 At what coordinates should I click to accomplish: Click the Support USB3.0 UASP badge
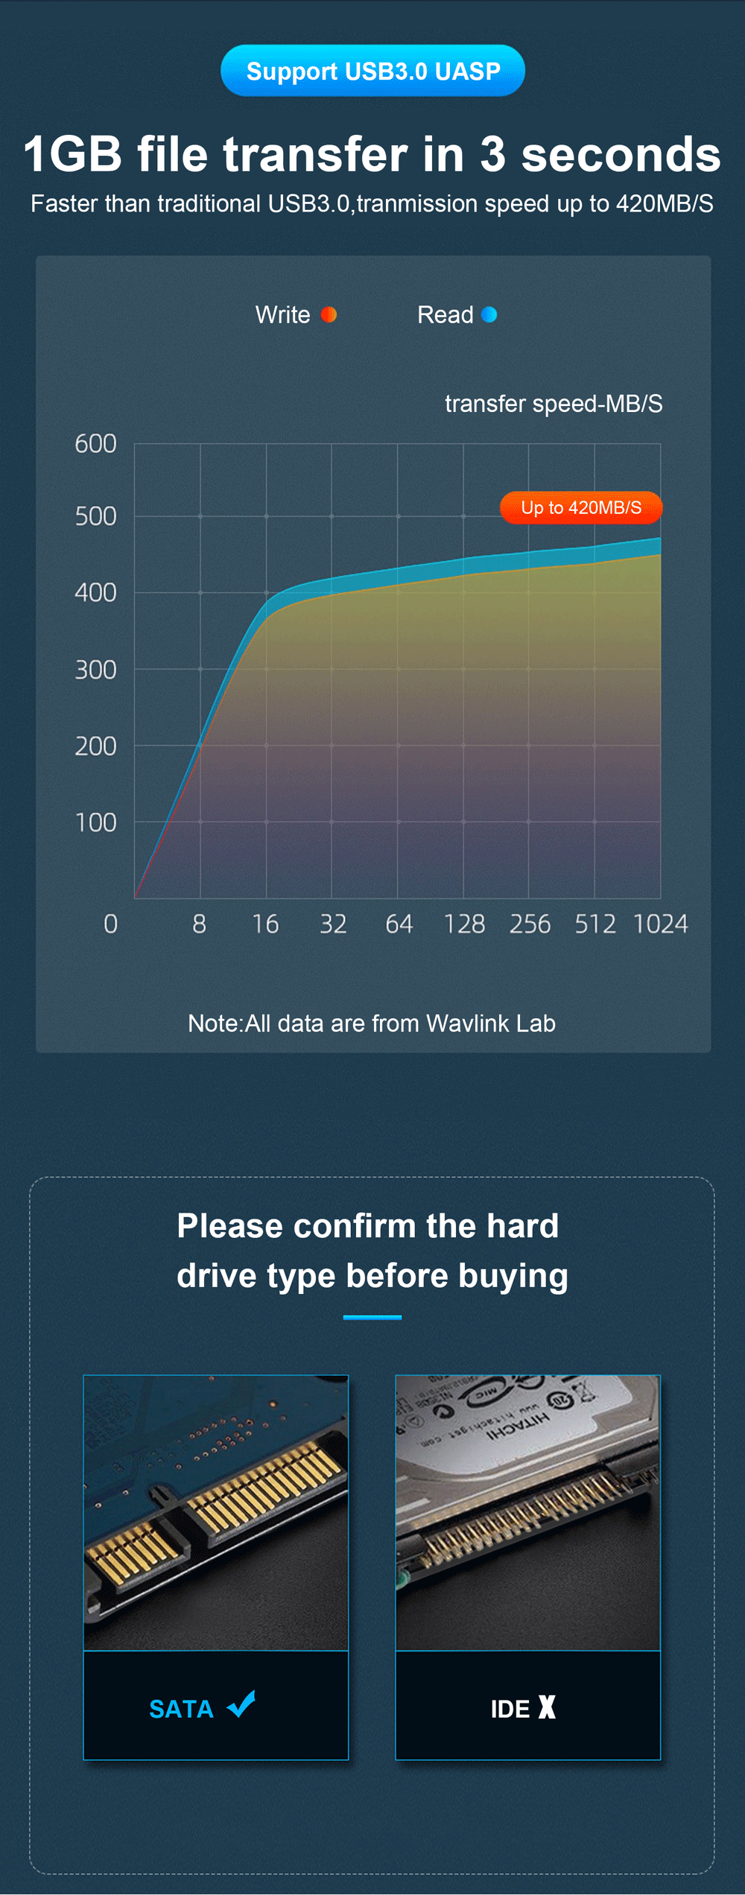(x=372, y=71)
